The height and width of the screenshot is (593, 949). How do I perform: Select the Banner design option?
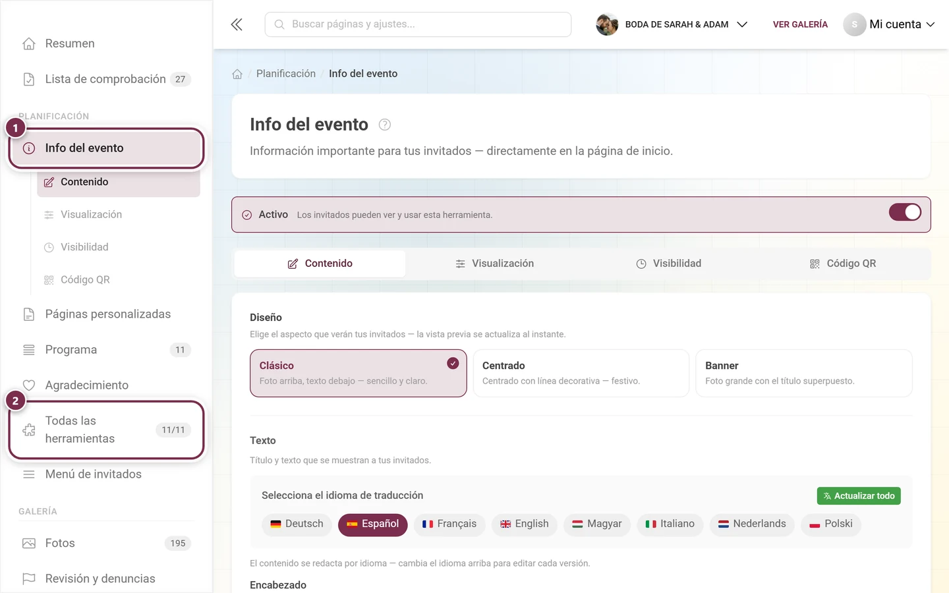pyautogui.click(x=804, y=373)
